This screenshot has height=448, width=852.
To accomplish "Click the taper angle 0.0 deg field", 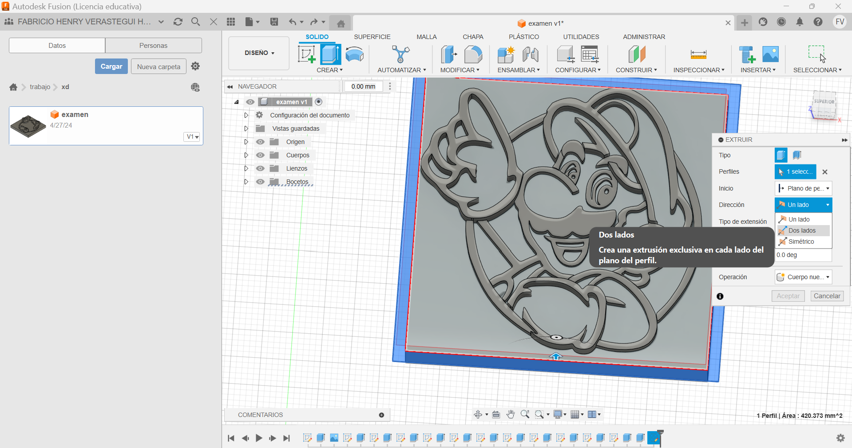I will click(803, 255).
